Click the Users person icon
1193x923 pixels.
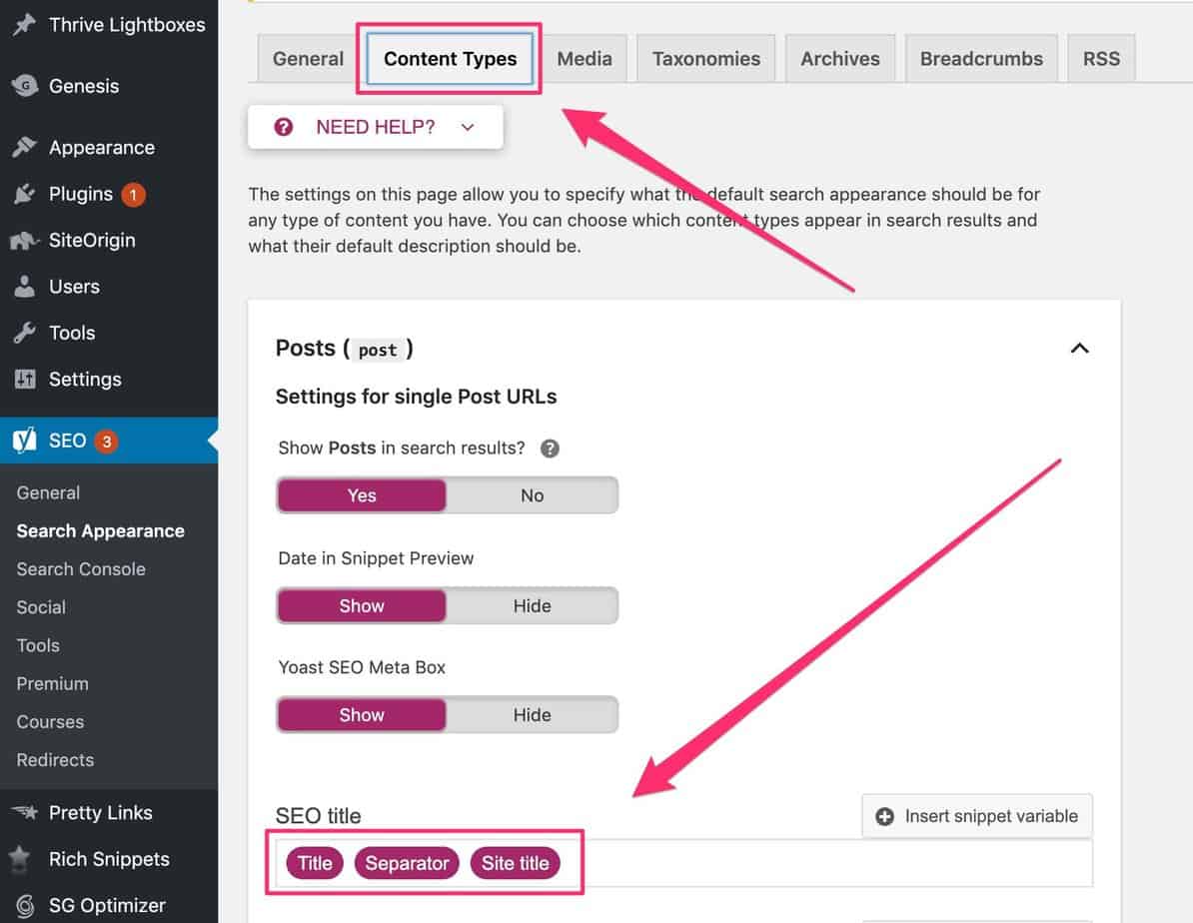24,286
